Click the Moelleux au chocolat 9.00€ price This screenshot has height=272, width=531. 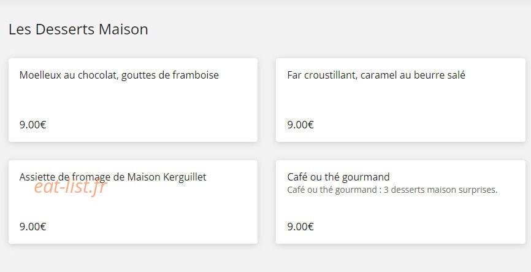tap(32, 125)
